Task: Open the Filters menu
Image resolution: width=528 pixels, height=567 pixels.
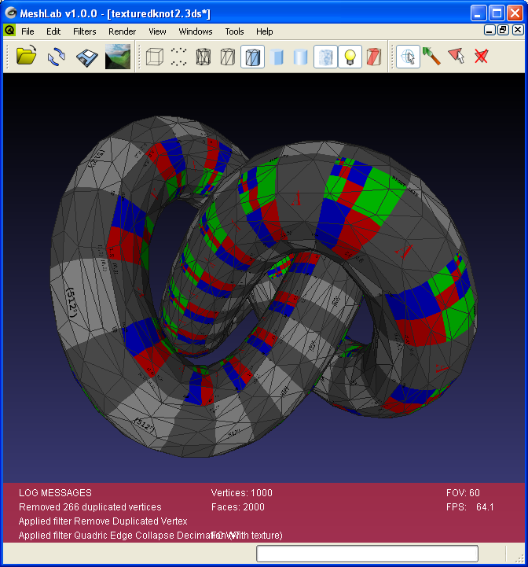Action: pos(84,31)
